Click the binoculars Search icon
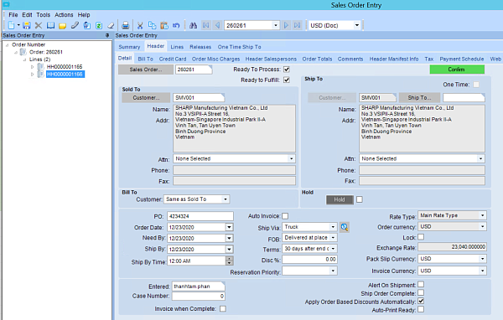 [193, 25]
